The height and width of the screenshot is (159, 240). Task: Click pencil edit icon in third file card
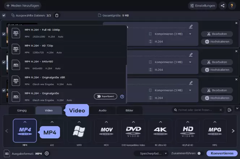(191, 83)
